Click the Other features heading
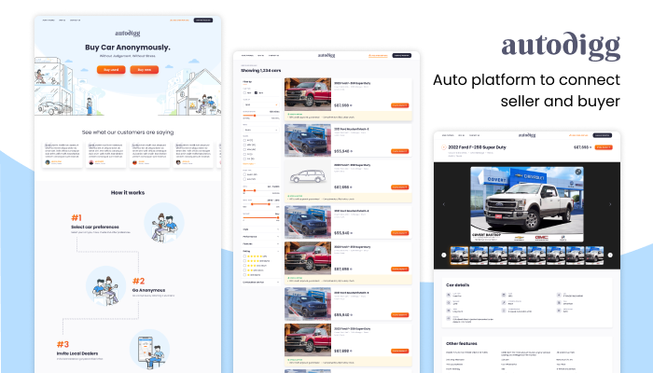Screen dimensions: 653x373 (462, 344)
